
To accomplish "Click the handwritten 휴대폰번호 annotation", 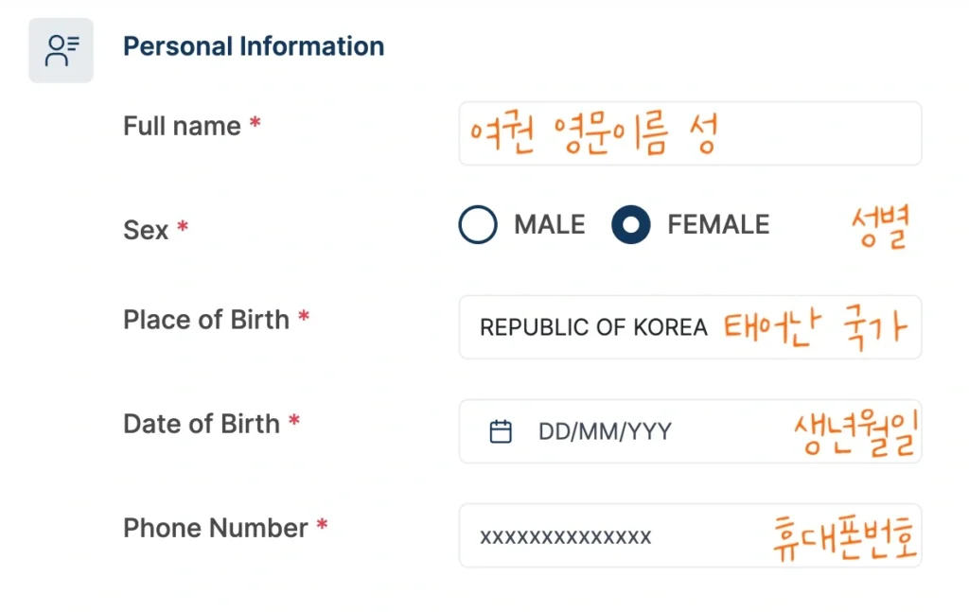I will click(x=844, y=537).
